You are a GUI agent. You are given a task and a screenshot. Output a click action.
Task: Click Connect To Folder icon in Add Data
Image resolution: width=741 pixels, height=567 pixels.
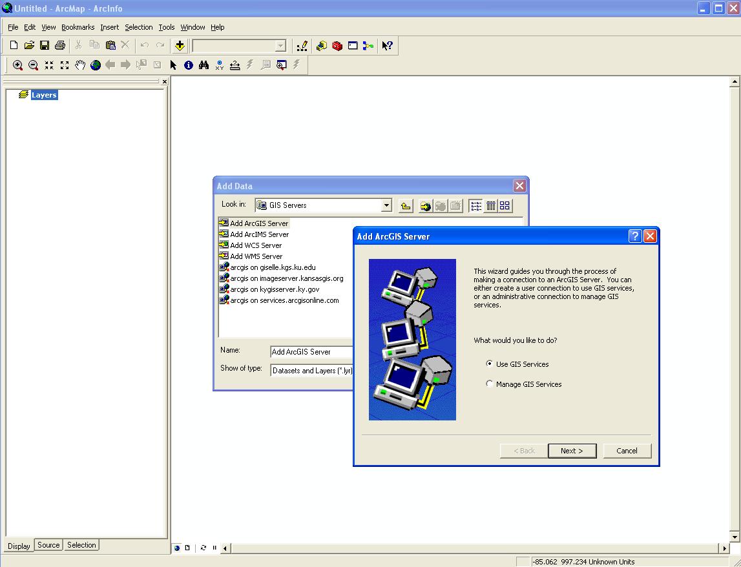click(x=425, y=205)
